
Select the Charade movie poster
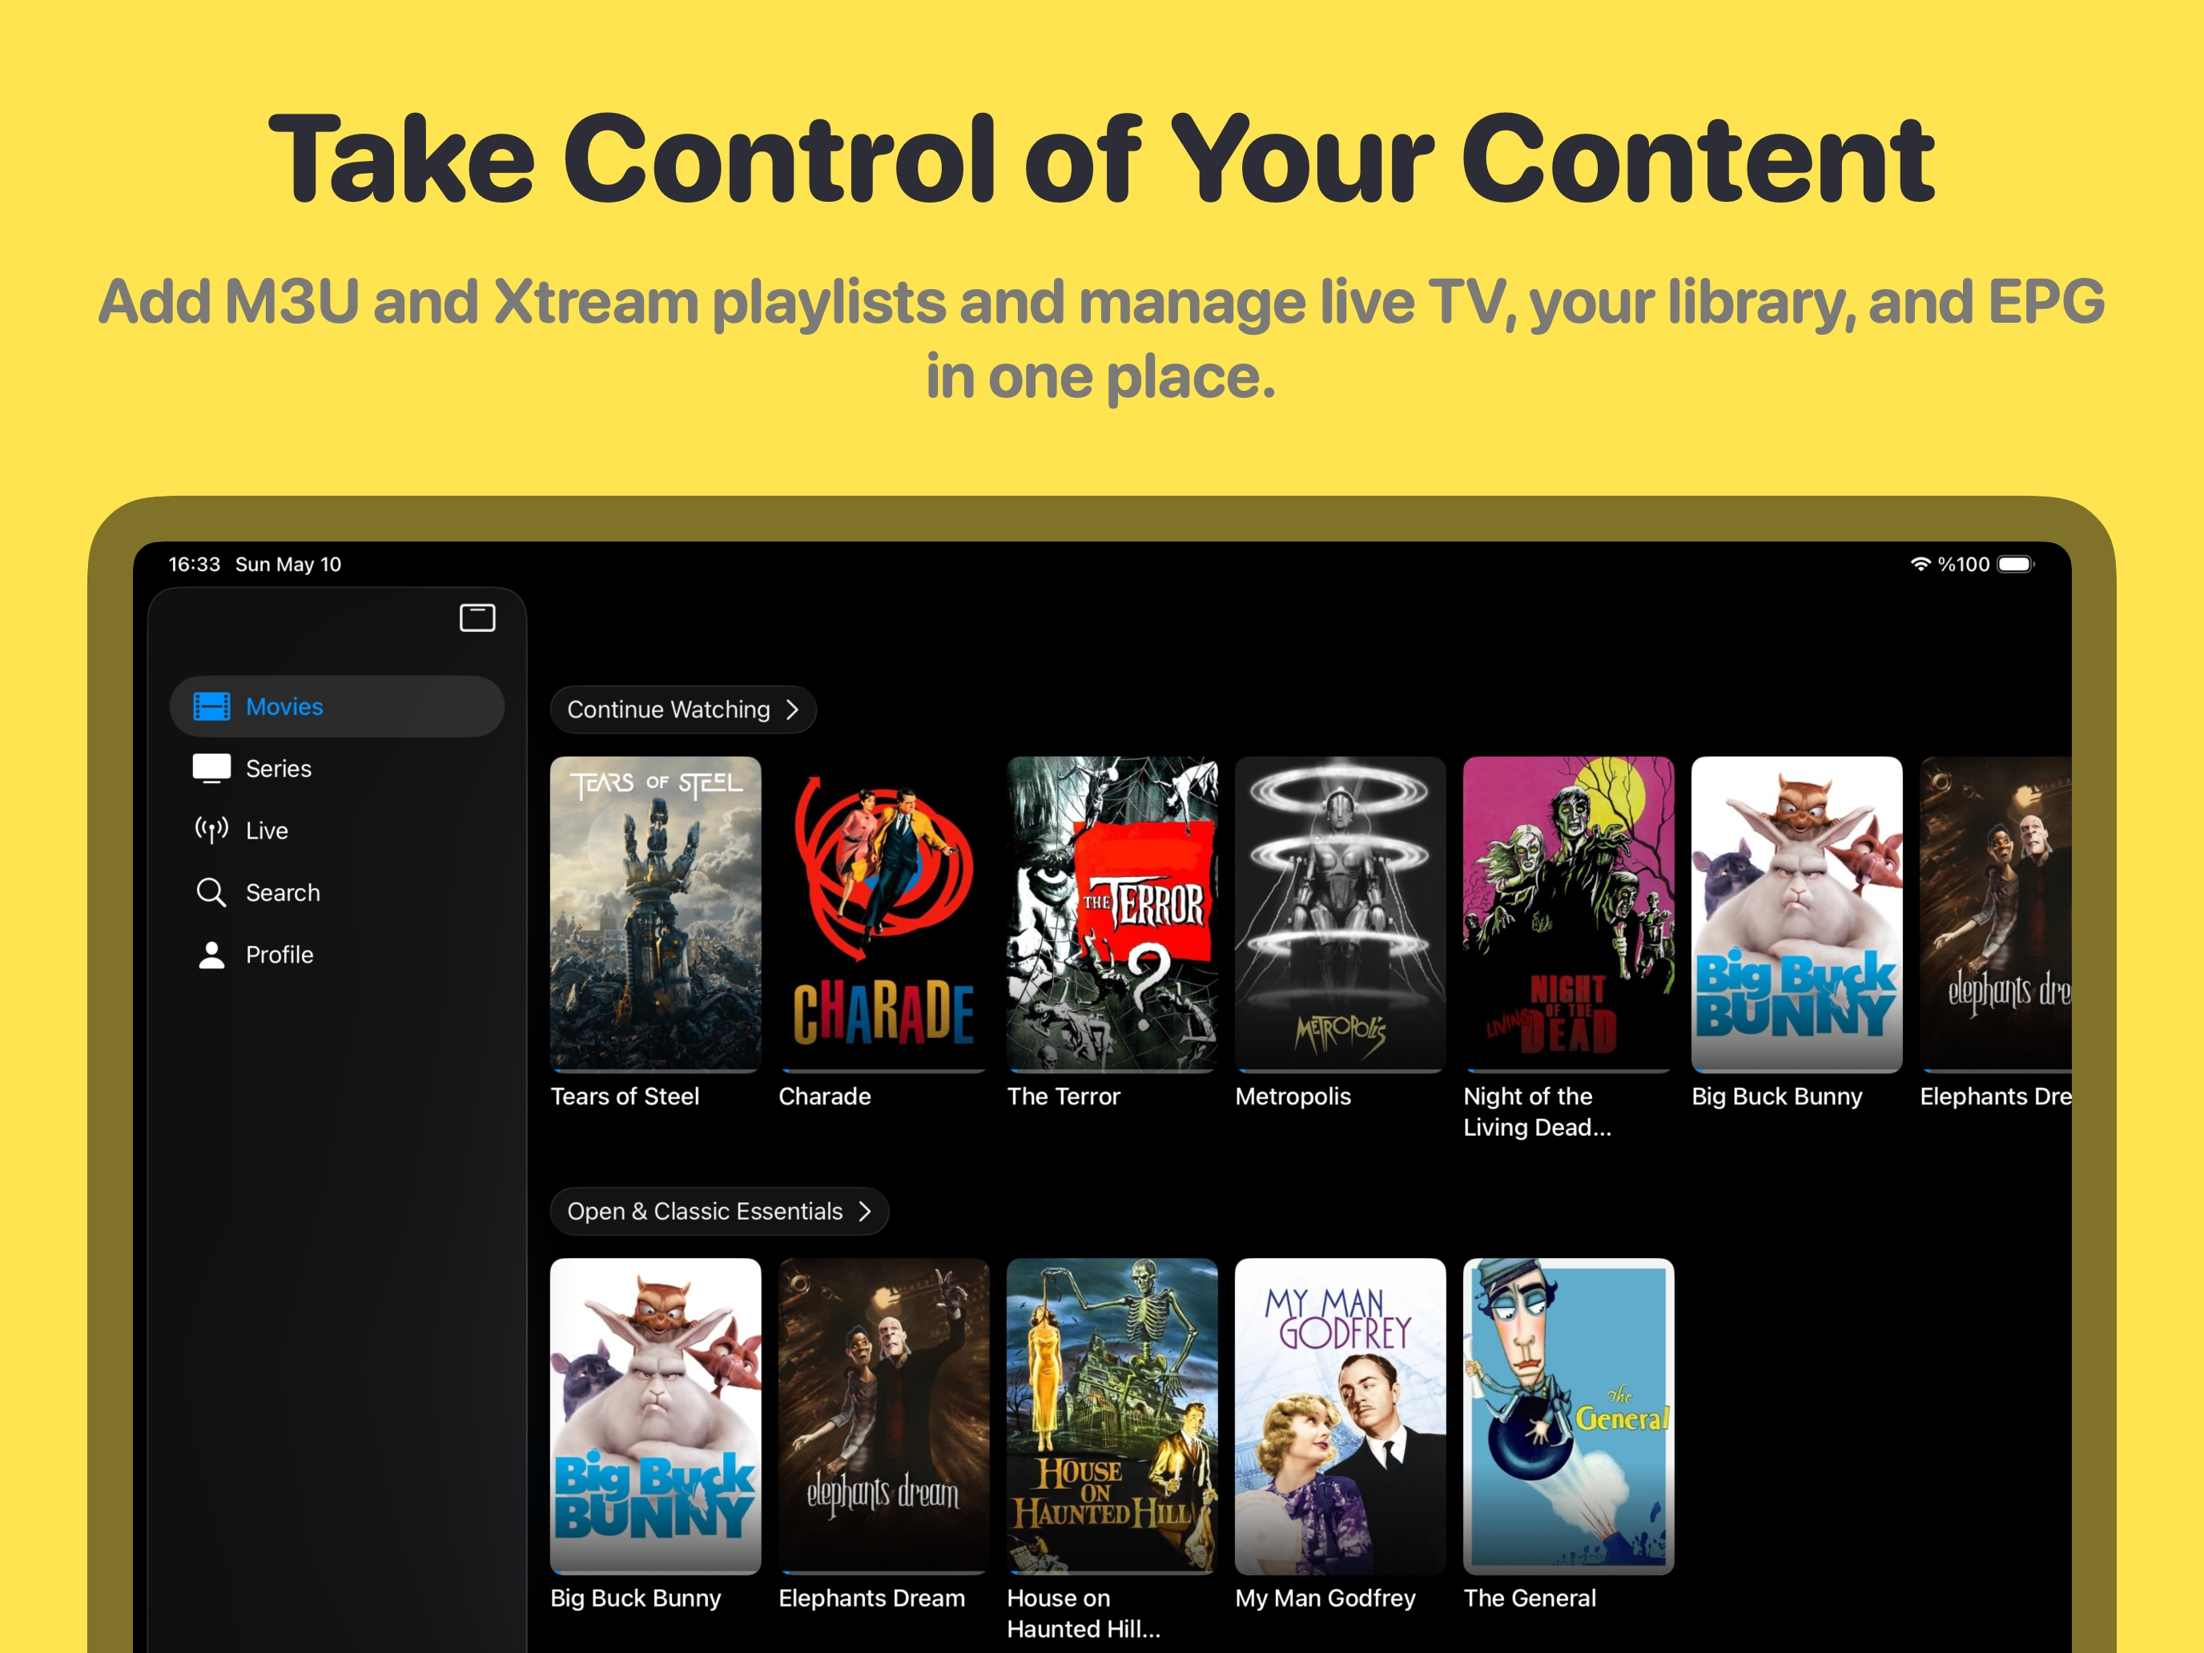(884, 915)
